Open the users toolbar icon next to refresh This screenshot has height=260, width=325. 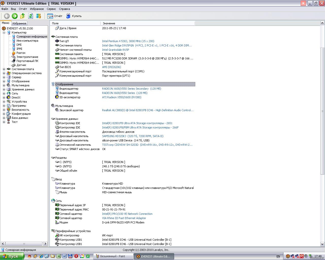pyautogui.click(x=39, y=16)
